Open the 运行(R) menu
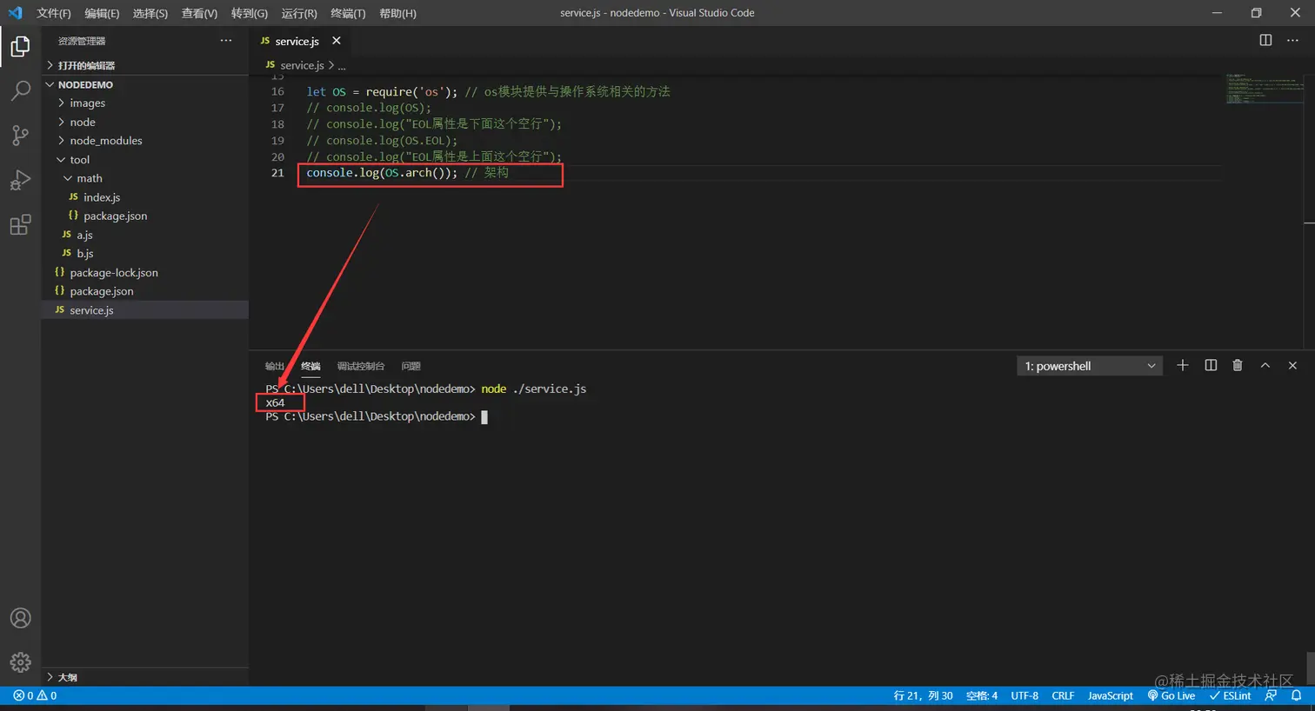Screen dimensions: 1315x711 coord(299,13)
